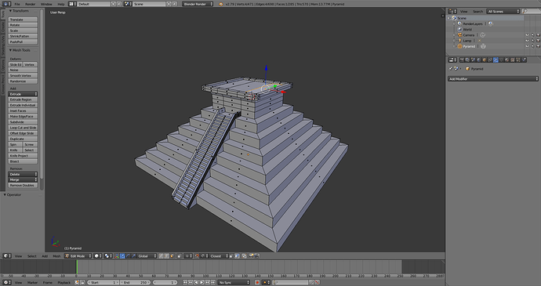Click the Extrude Region button
This screenshot has width=541, height=286.
click(23, 100)
